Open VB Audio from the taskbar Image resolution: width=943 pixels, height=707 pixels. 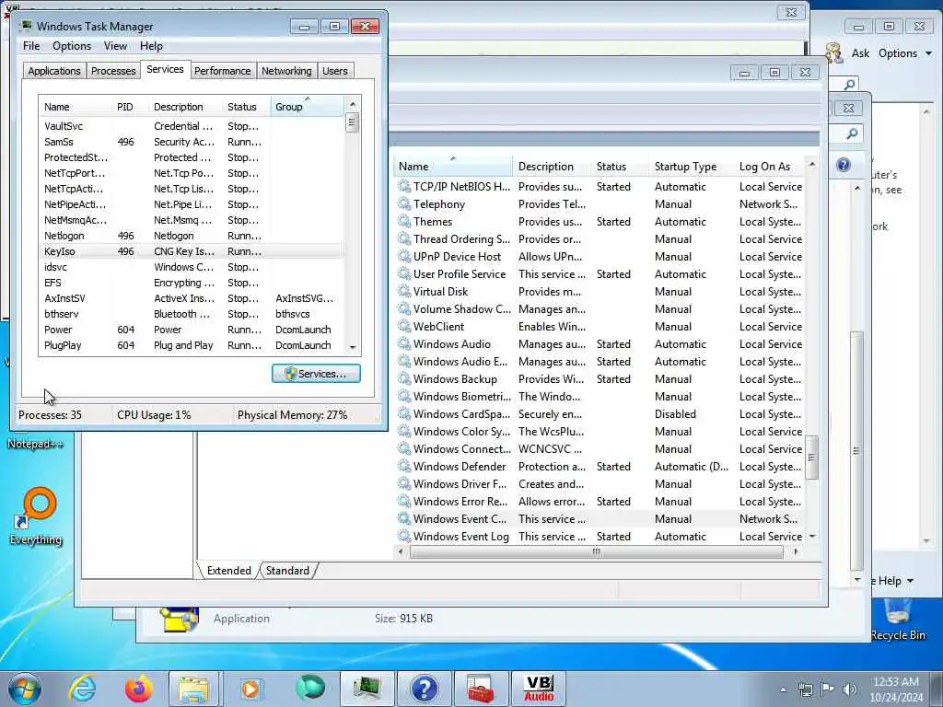[x=538, y=689]
